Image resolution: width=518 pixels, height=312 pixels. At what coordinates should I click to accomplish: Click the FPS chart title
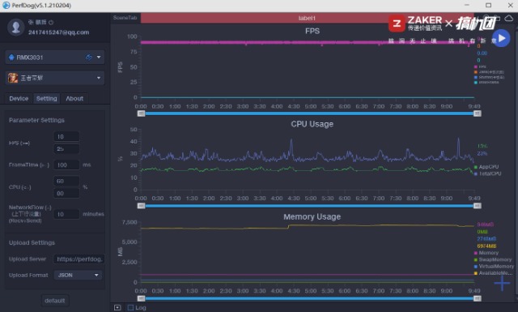pos(312,31)
